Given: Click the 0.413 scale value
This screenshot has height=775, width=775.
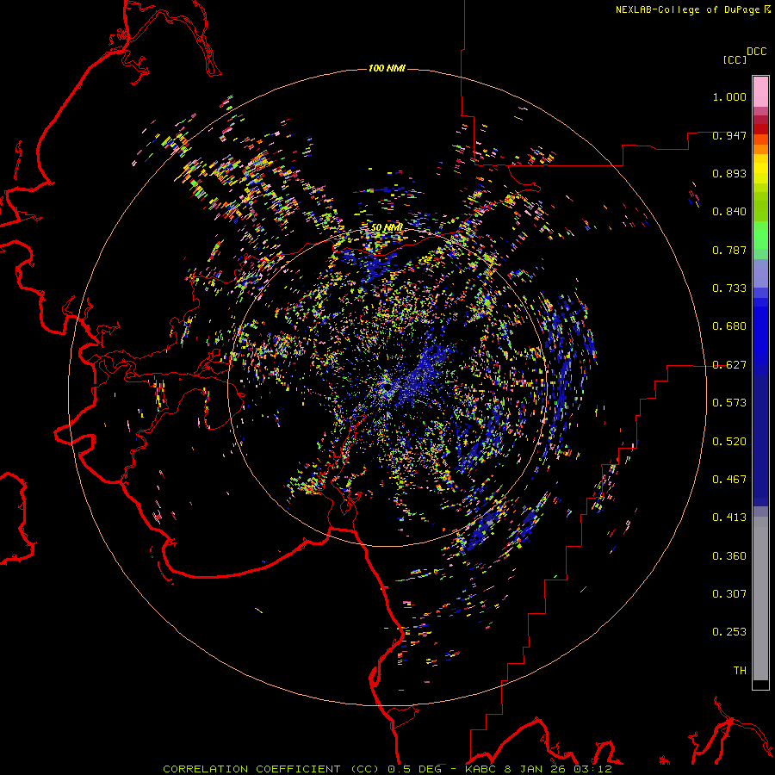Looking at the screenshot, I should (x=729, y=518).
